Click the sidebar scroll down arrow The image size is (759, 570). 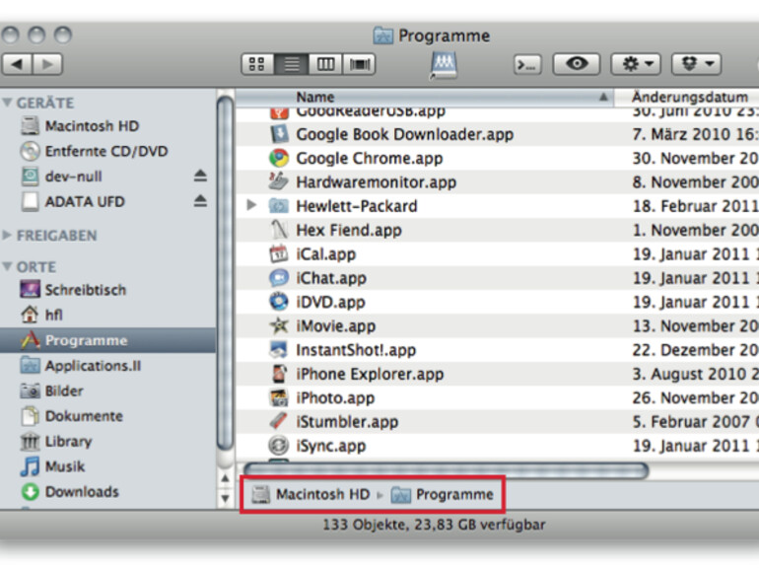(x=225, y=498)
